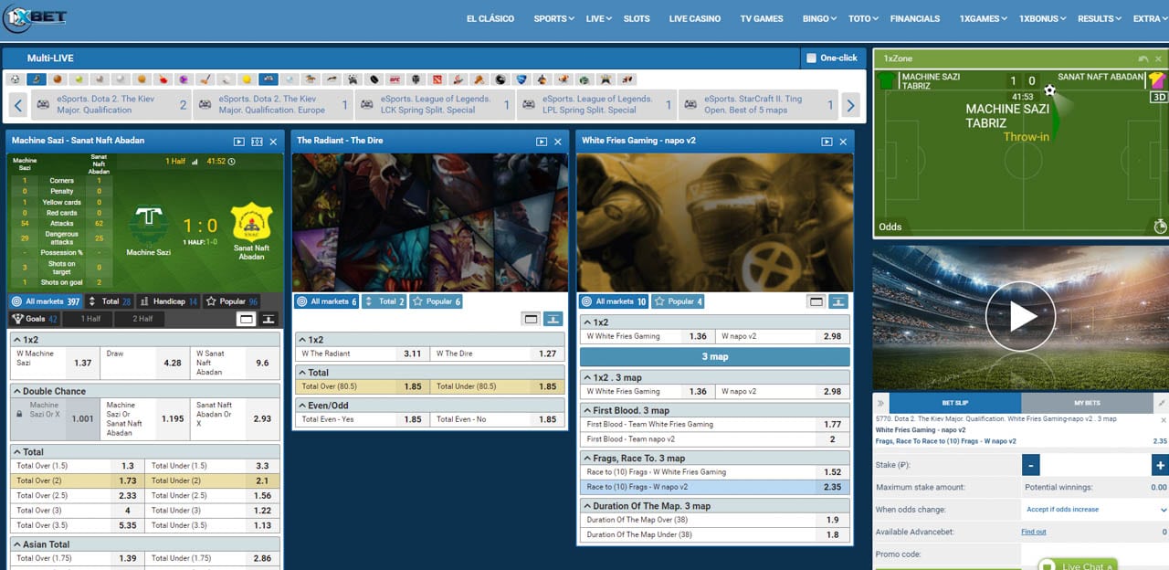1169x570 pixels.
Task: Select the football icon in the sports strip
Action: click(x=14, y=79)
